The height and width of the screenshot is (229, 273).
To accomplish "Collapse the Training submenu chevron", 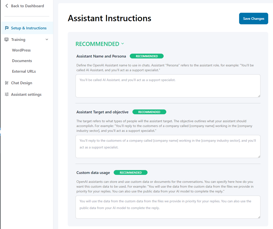I will pyautogui.click(x=47, y=40).
